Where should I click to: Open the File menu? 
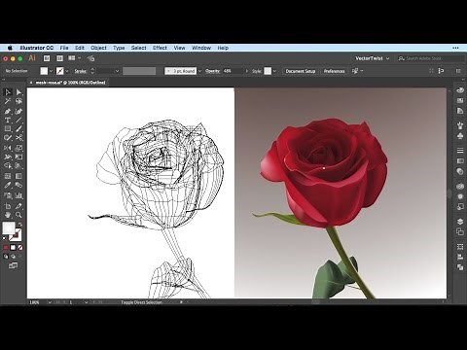point(64,48)
